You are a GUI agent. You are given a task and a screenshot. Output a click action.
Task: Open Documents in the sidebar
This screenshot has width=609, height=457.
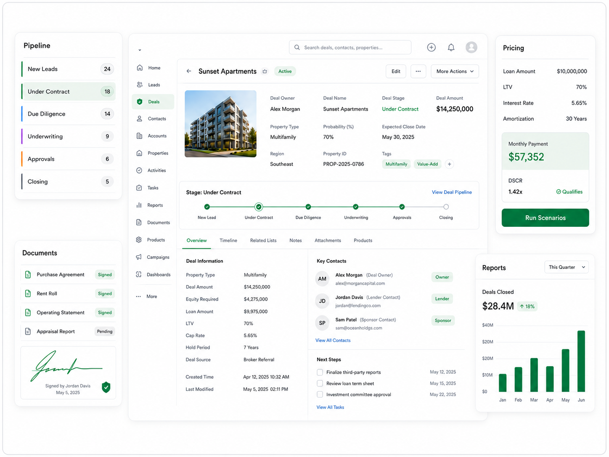pyautogui.click(x=153, y=223)
